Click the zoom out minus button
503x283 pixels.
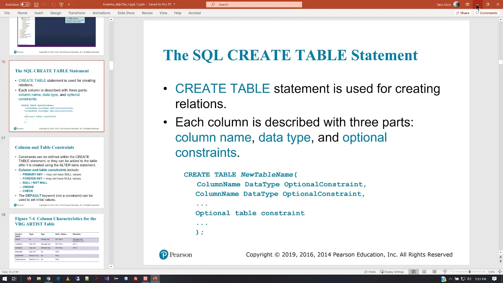point(453,272)
